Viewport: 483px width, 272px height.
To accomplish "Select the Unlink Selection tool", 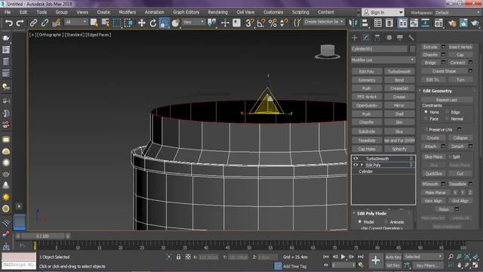I will click(x=45, y=23).
